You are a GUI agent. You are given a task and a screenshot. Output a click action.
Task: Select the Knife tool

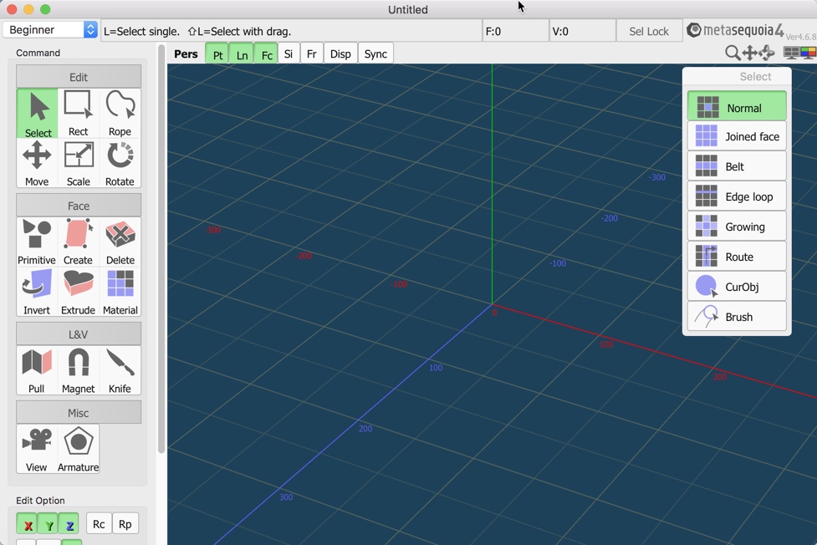point(120,367)
